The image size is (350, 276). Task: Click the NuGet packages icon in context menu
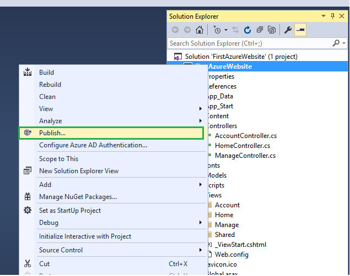(27, 197)
